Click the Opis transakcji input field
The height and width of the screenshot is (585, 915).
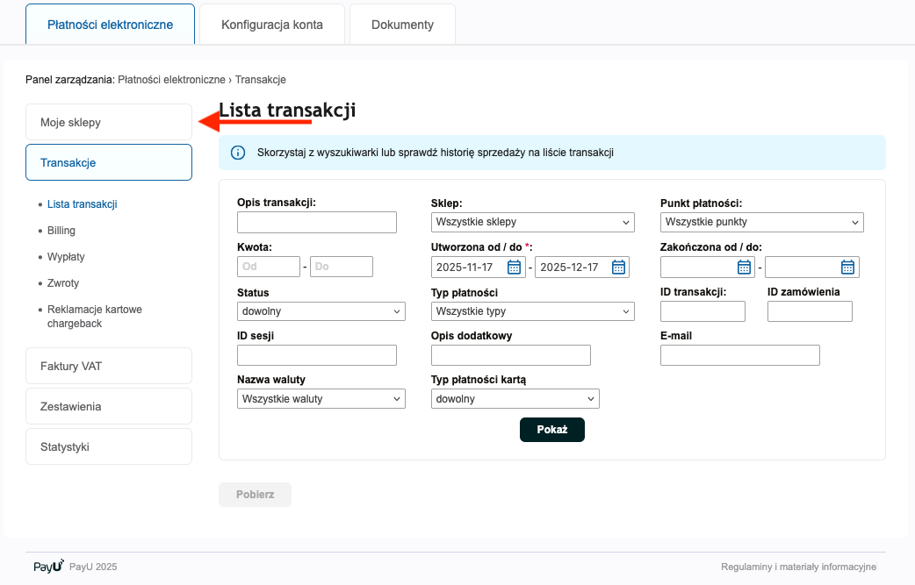[317, 223]
